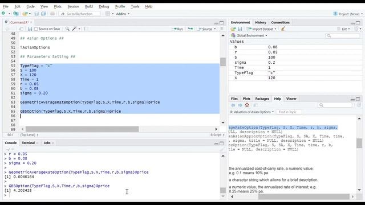Go back in the Help pane history

tap(233, 105)
